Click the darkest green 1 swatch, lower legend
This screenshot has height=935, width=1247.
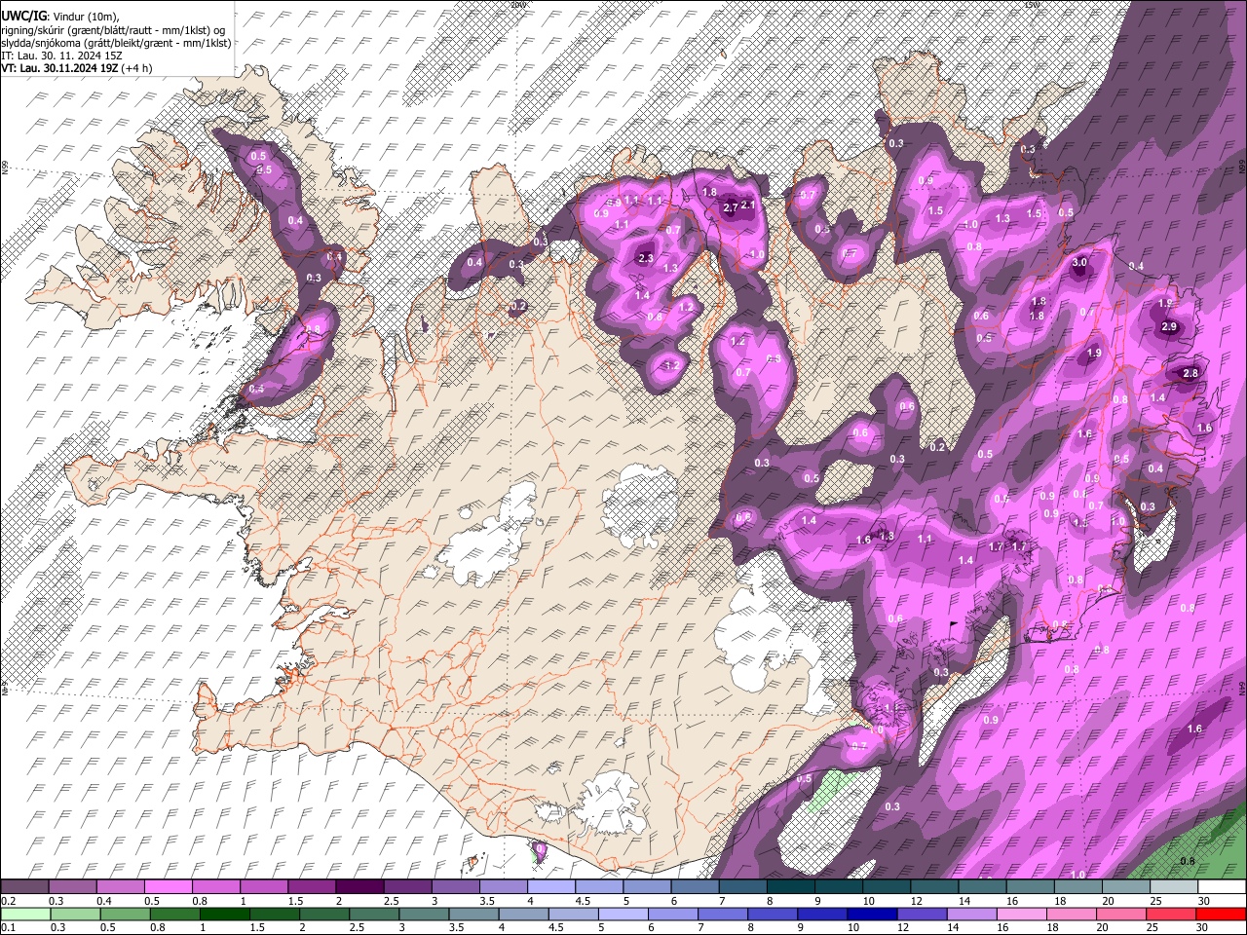point(224,914)
